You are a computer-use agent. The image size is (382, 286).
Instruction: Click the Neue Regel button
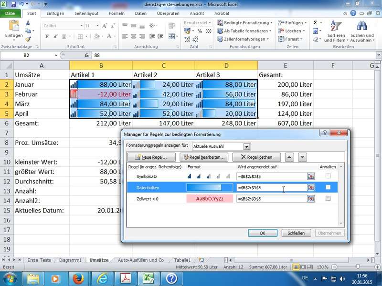point(151,157)
